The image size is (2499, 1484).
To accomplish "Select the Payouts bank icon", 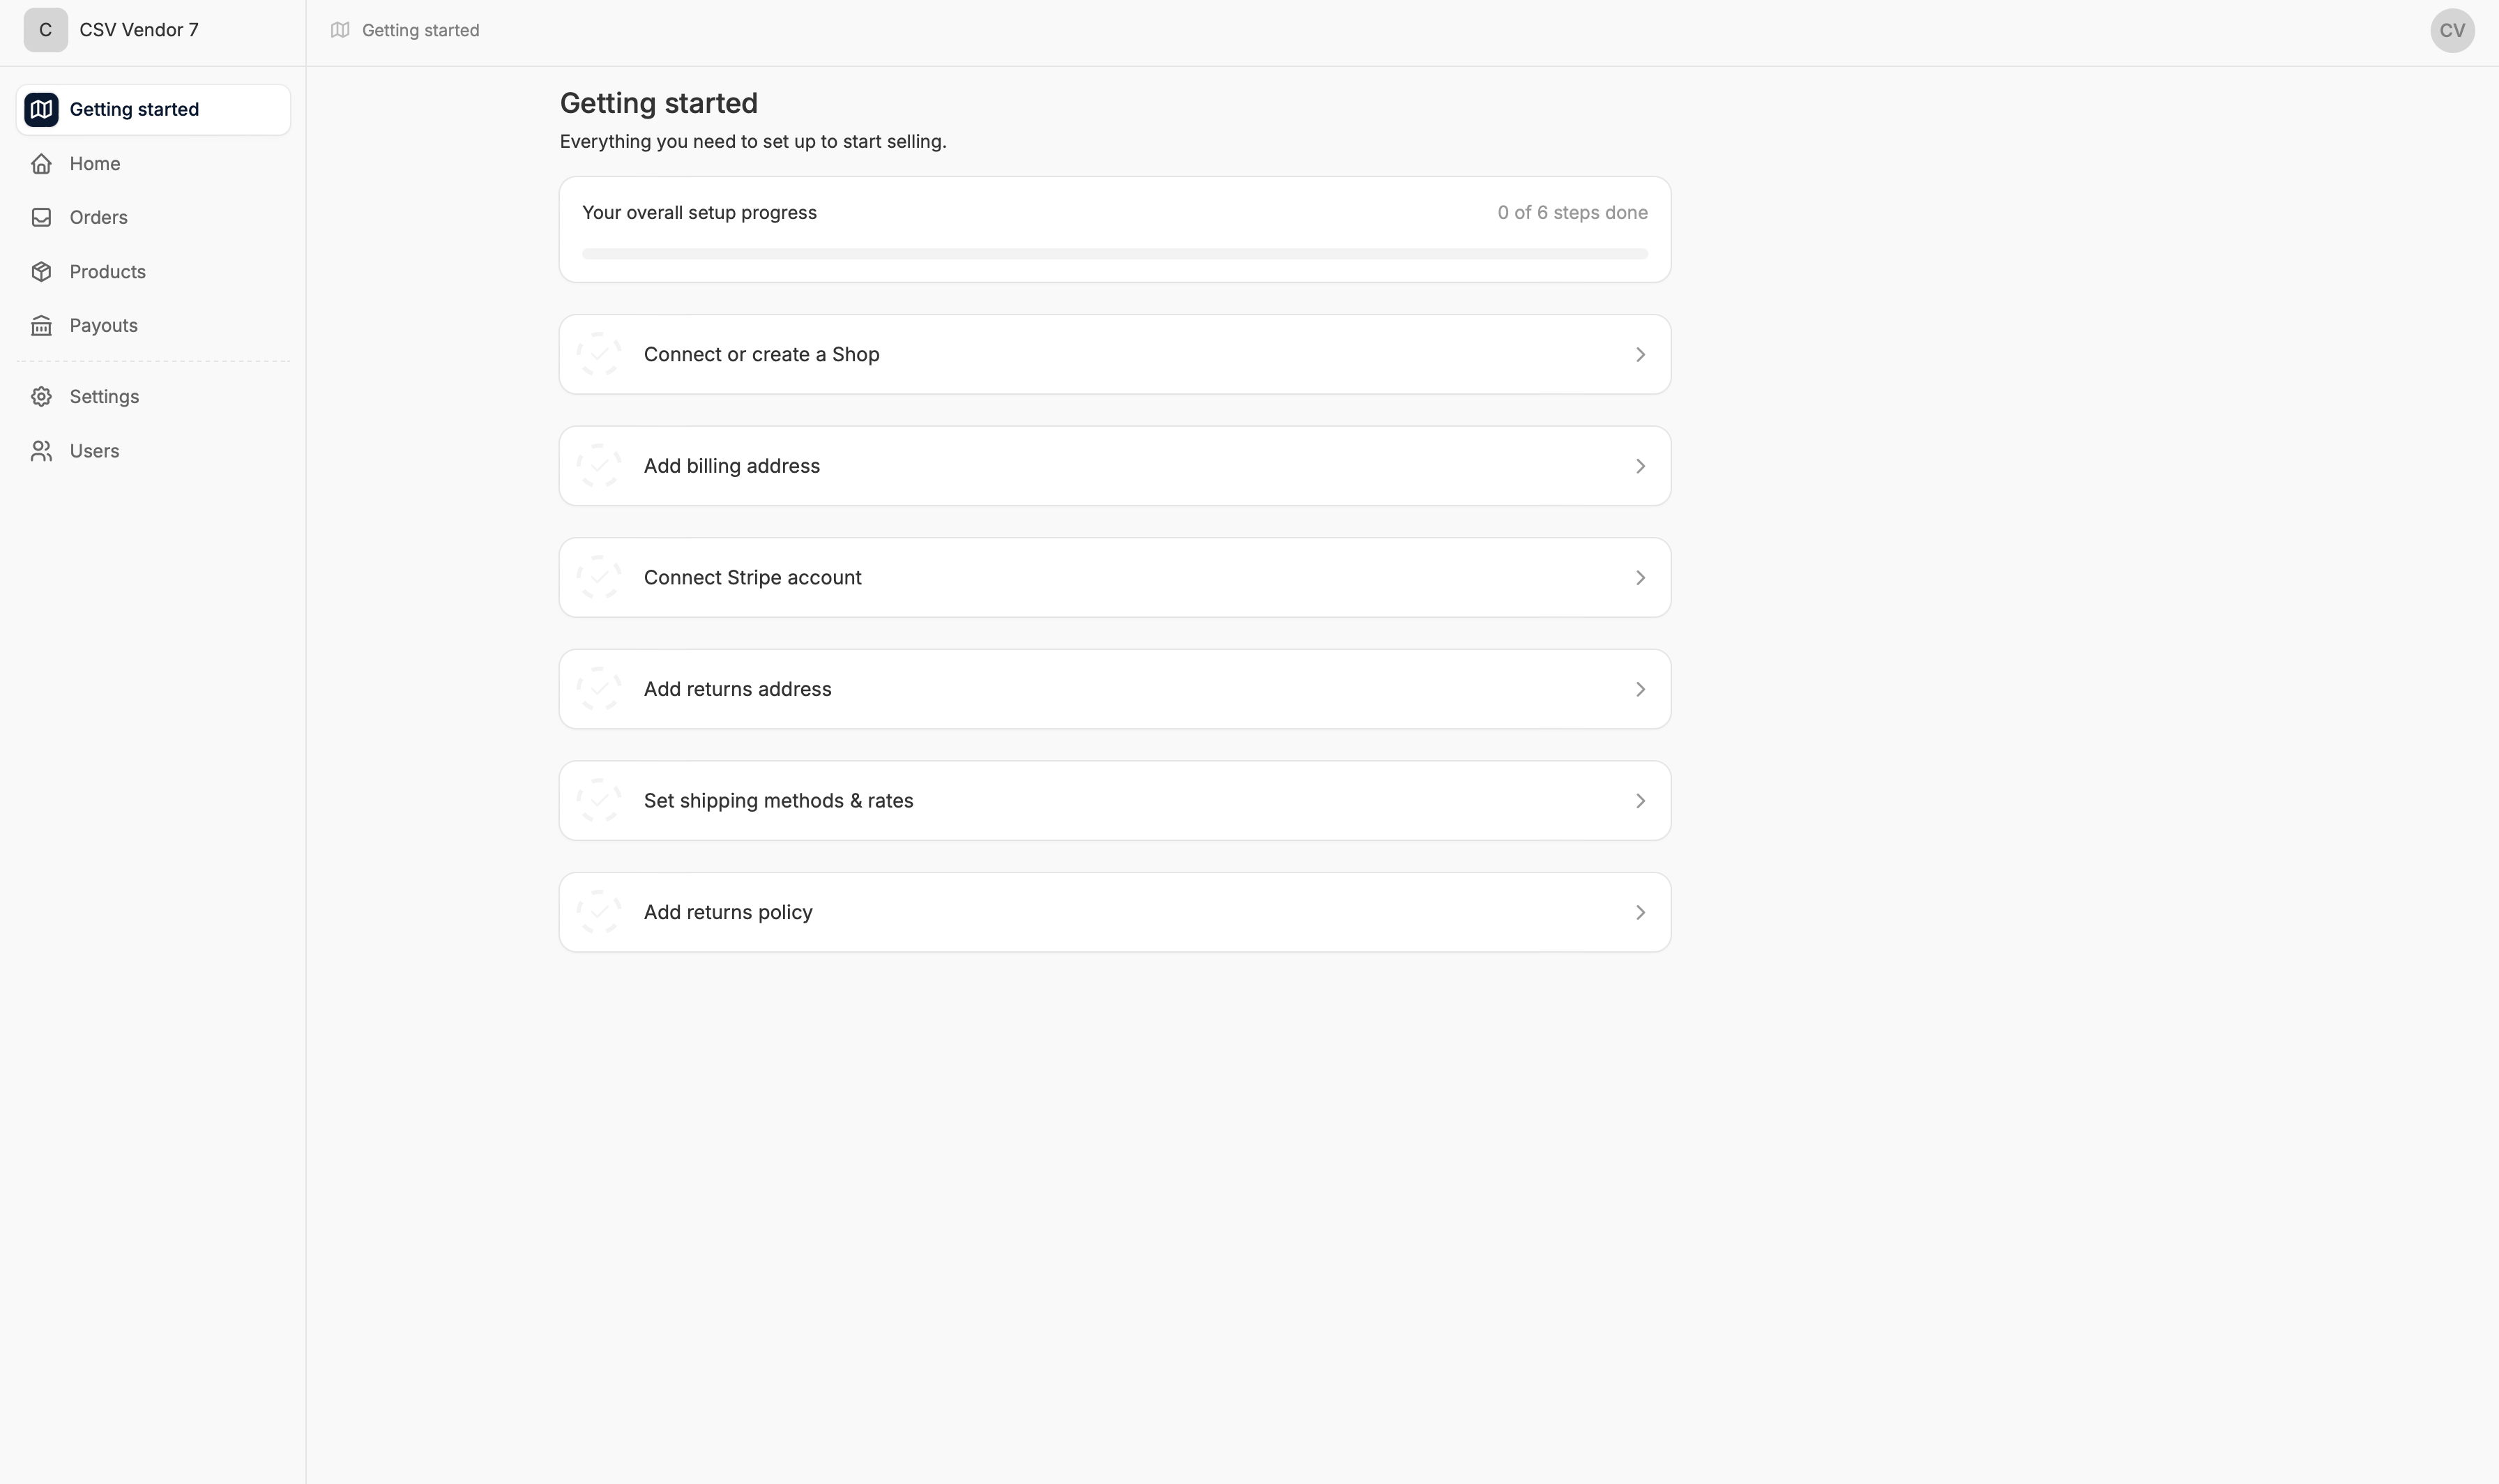I will click(41, 325).
